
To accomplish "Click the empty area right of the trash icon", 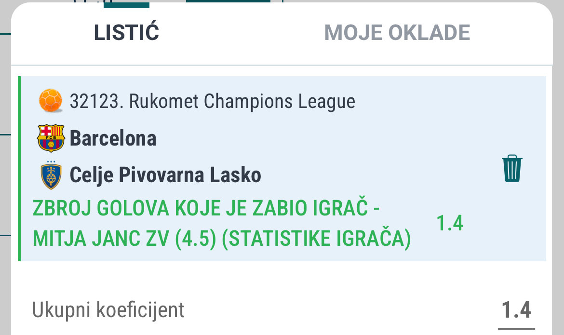I will point(535,168).
